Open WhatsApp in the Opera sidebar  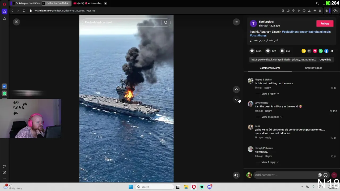(4, 93)
